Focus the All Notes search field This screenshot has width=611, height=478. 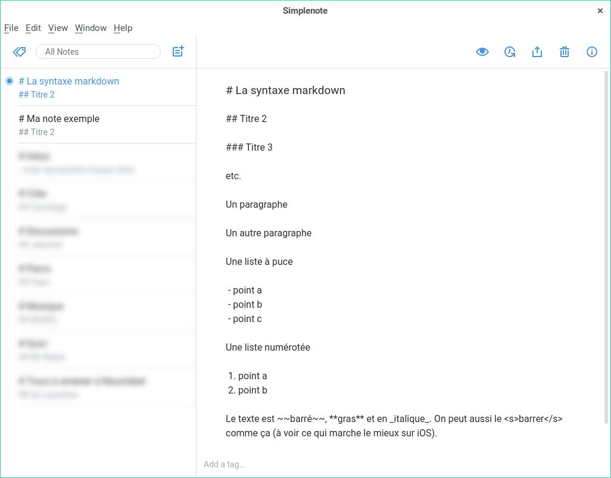(98, 52)
